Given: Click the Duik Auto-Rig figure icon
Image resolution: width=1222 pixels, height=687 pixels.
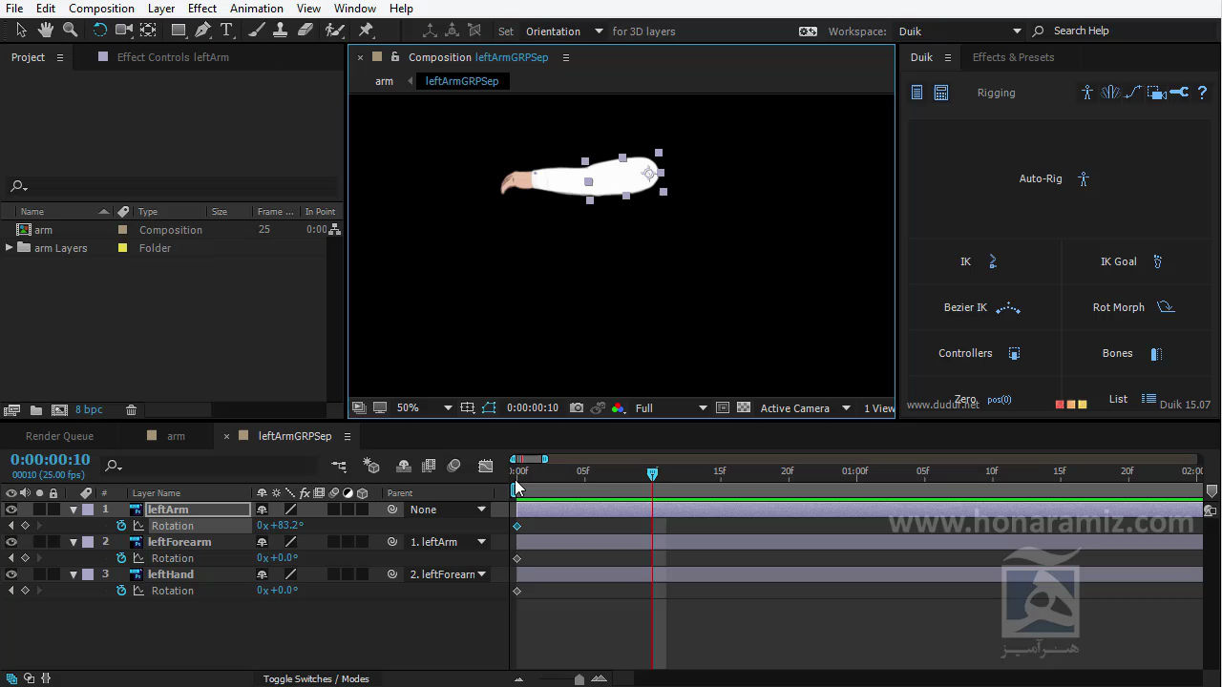Looking at the screenshot, I should pos(1084,178).
